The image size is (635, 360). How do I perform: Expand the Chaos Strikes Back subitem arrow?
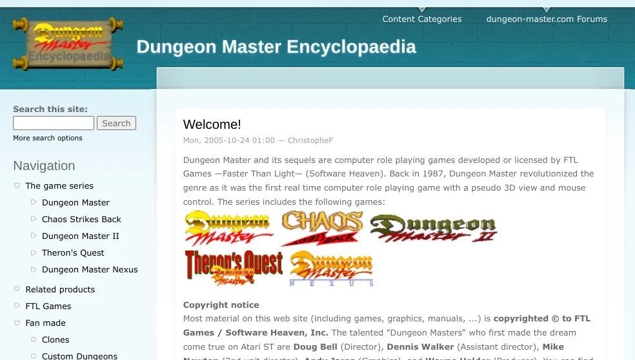point(34,220)
